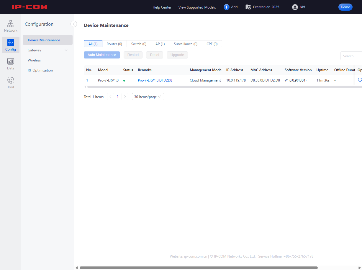Collapse the Configuration panel arrow
Viewport: 362px width, 270px height.
74,24
